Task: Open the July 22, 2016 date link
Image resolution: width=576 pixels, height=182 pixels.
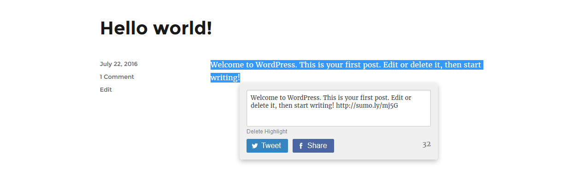Action: (118, 64)
